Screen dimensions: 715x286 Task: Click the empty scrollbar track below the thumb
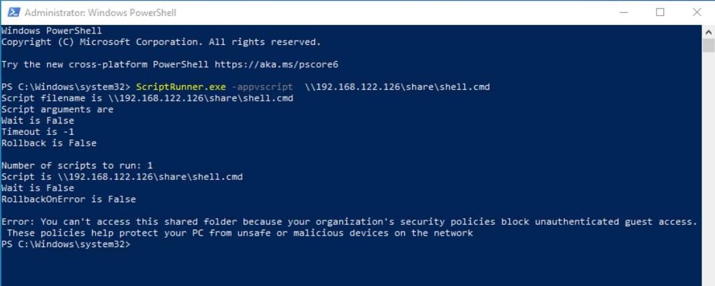pyautogui.click(x=708, y=168)
